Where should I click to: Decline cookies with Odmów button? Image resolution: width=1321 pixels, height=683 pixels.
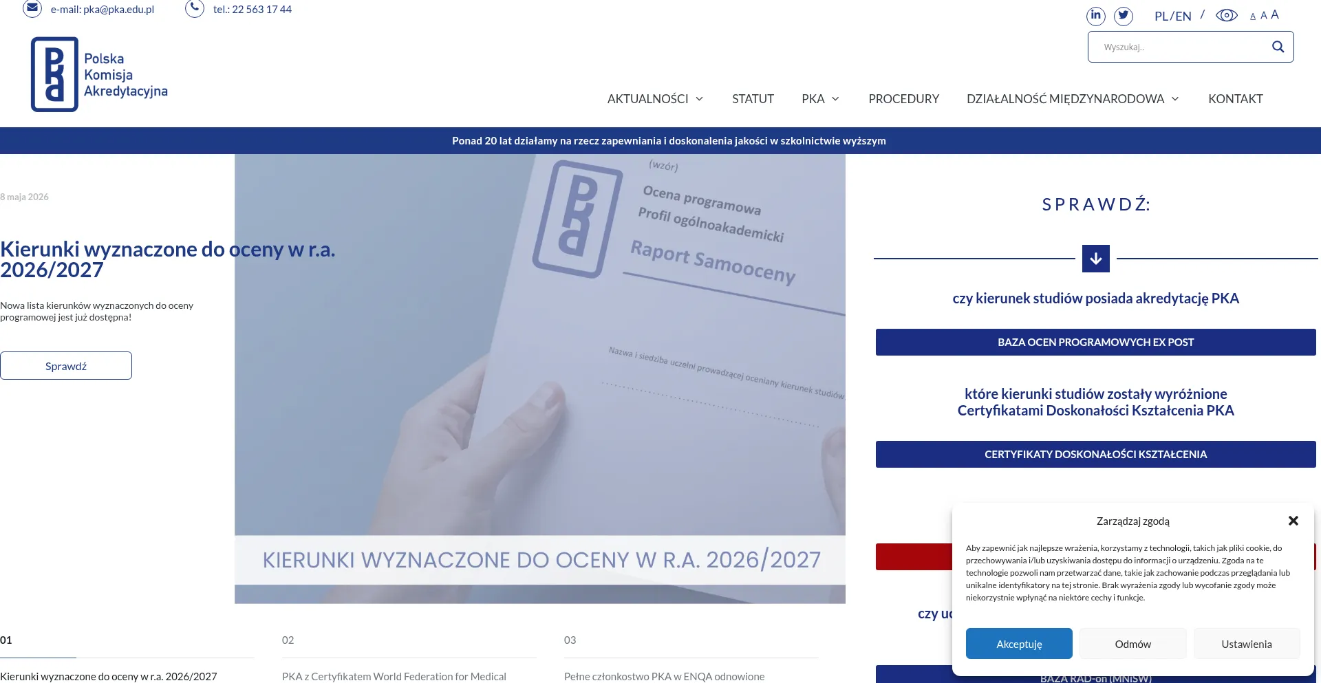tap(1132, 644)
